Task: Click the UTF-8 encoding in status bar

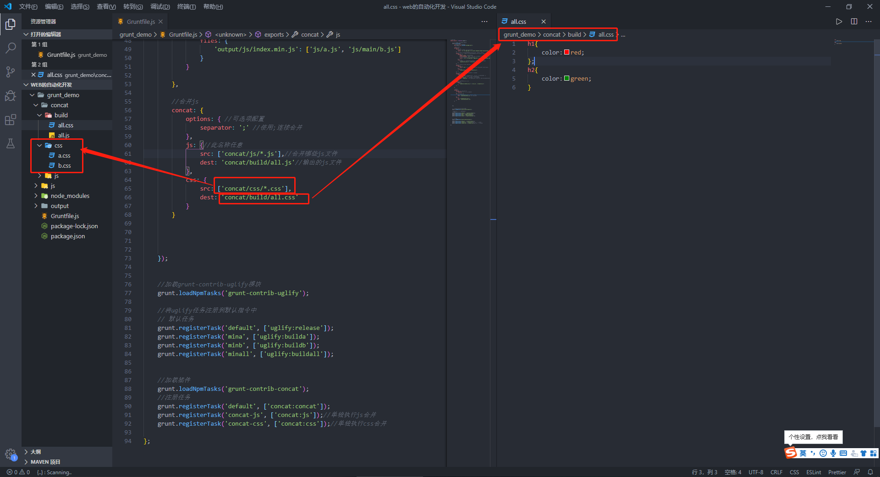Action: click(x=756, y=472)
